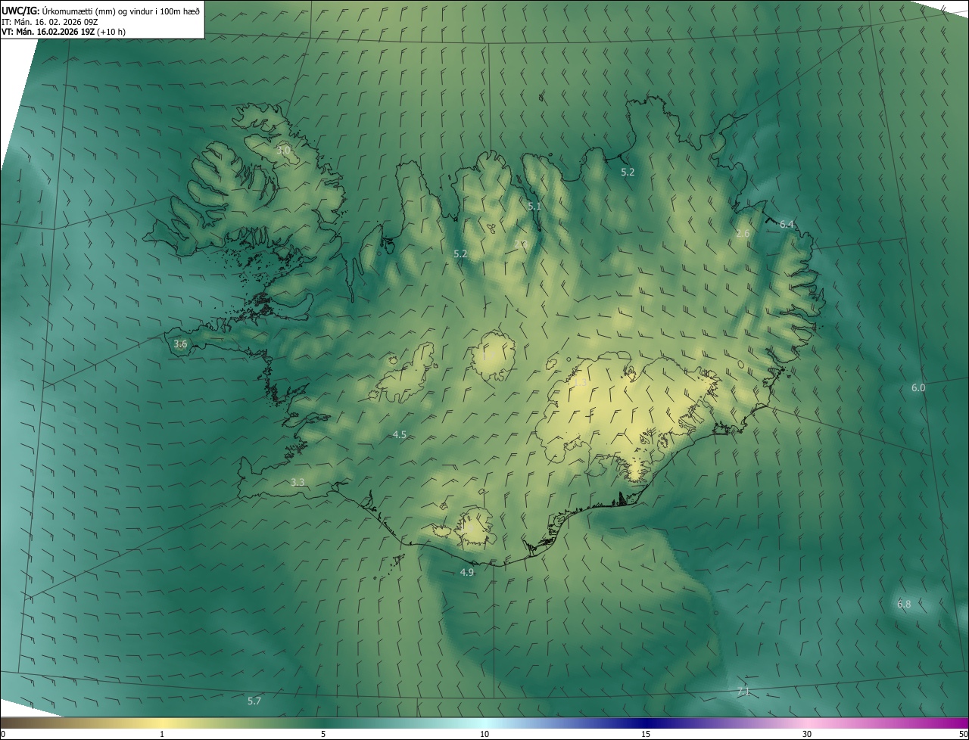Viewport: 969px width, 740px height.
Task: Click the 6.8 value in the southeast sea
Action: pos(904,604)
